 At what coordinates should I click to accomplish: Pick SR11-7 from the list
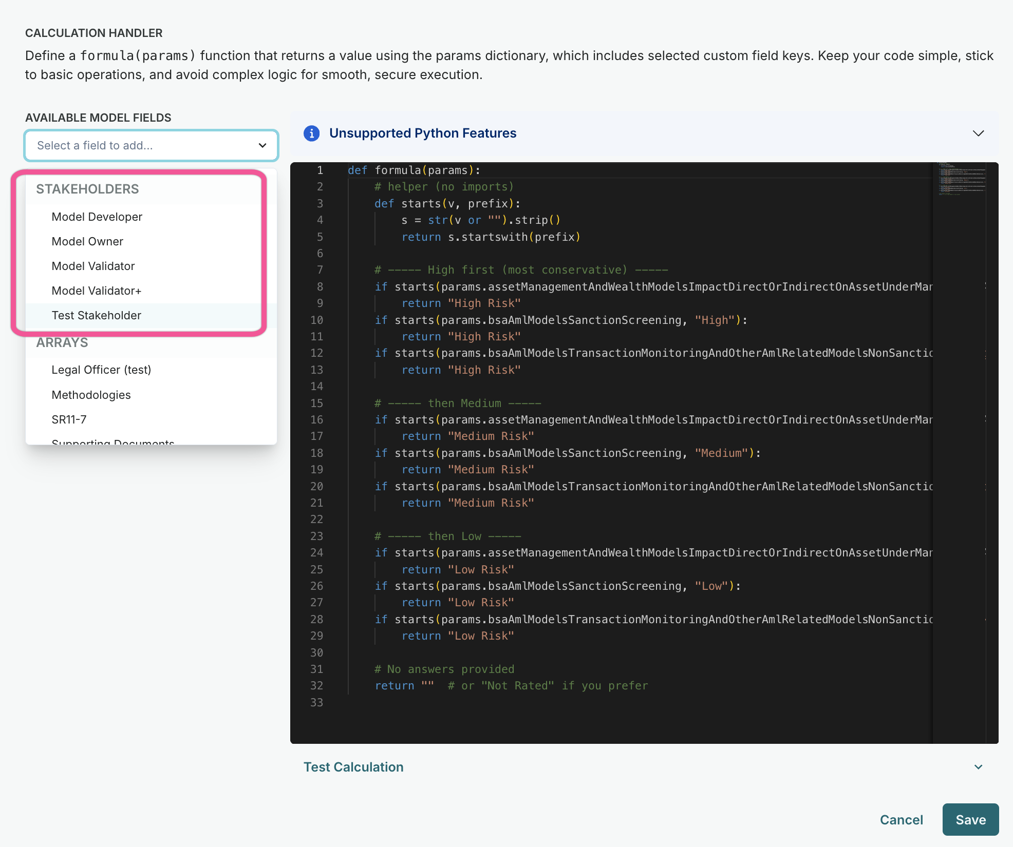coord(69,420)
